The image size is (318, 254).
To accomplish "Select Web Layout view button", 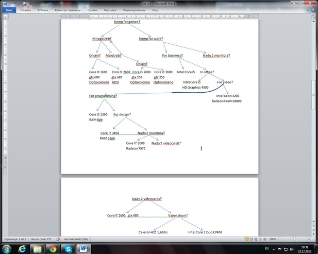I will (x=256, y=239).
